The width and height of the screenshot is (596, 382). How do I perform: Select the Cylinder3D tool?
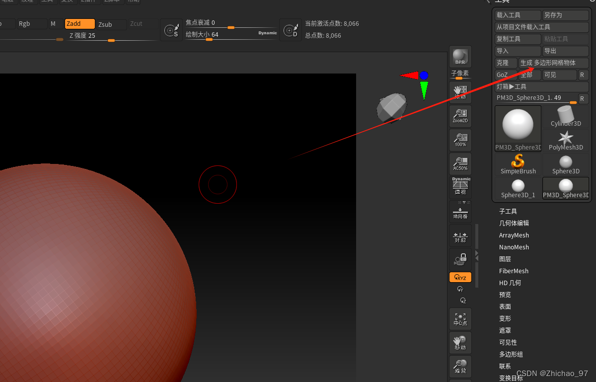tap(566, 117)
